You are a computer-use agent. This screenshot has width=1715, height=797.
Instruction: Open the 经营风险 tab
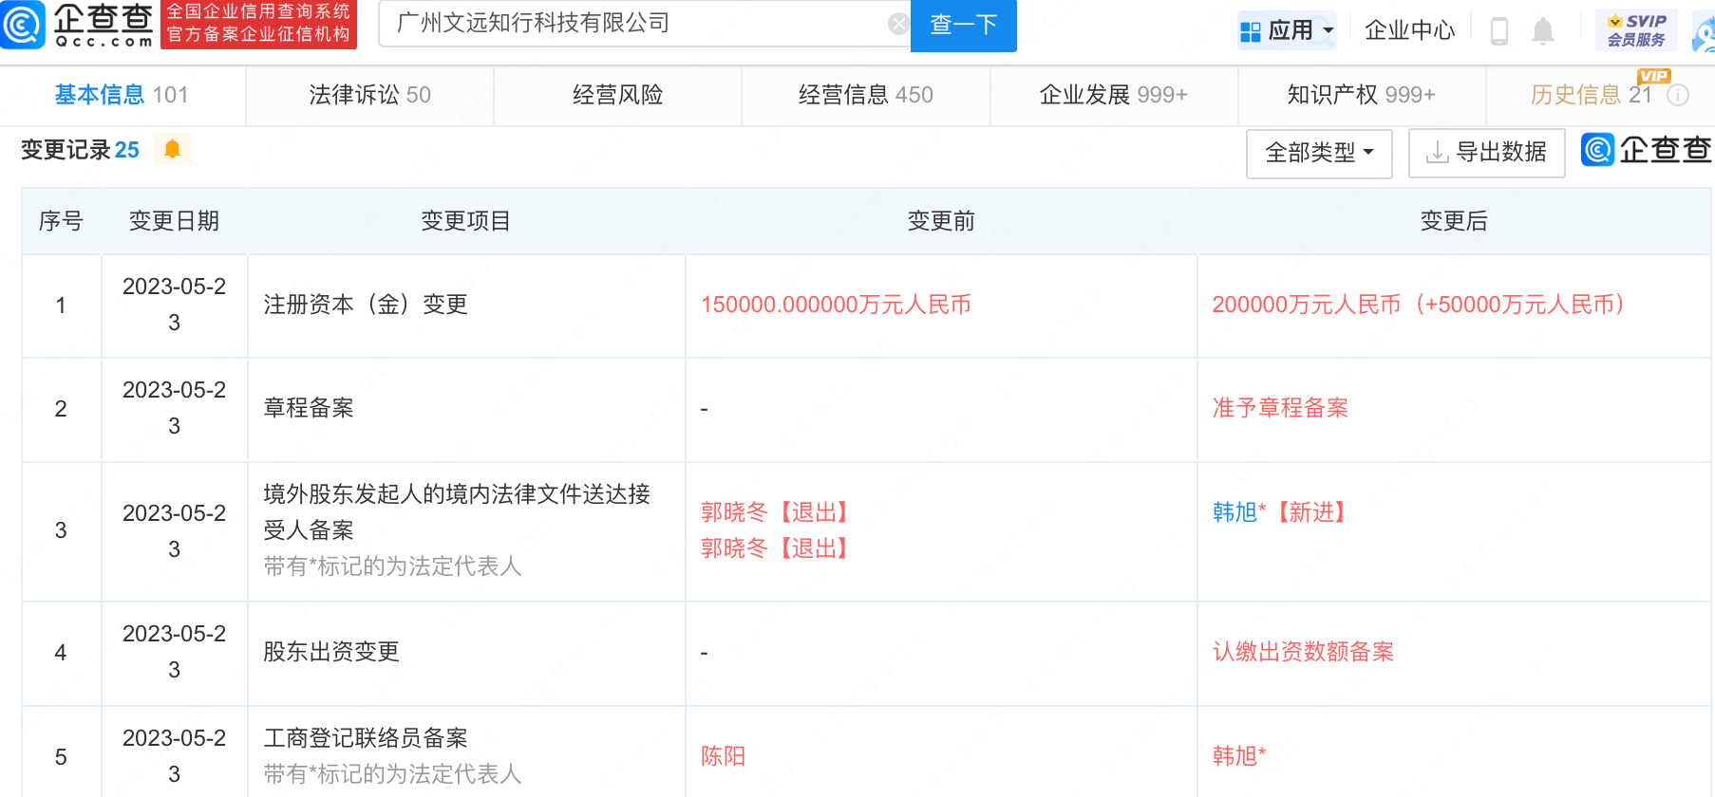[617, 95]
